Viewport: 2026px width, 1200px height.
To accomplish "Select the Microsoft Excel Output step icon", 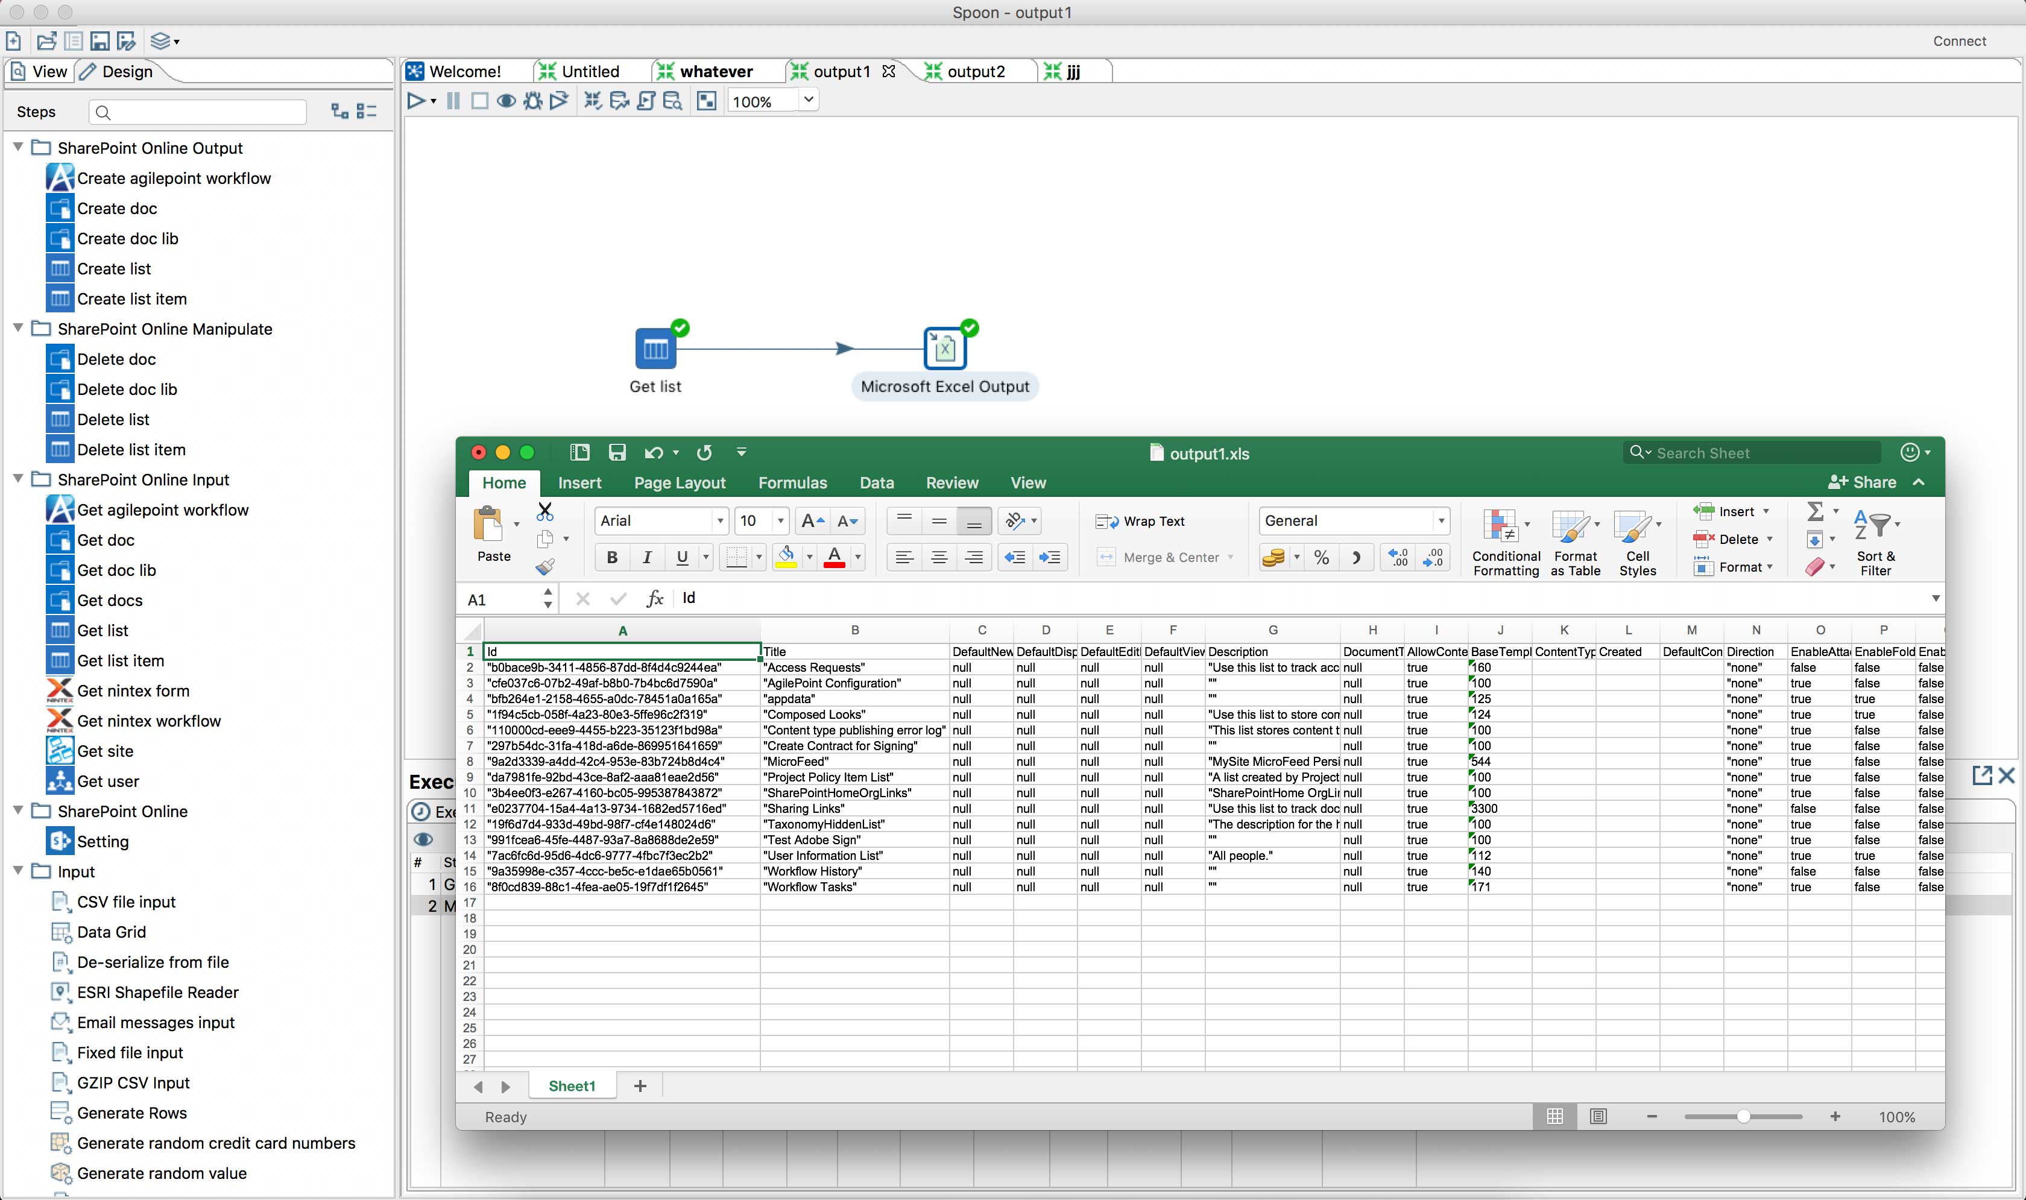I will (x=944, y=349).
